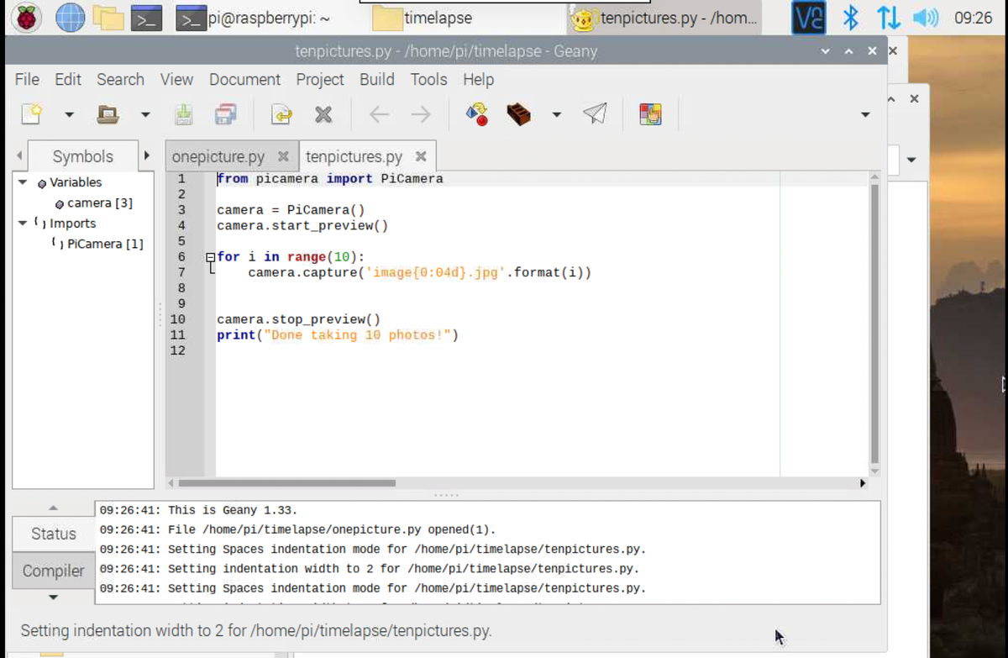This screenshot has width=1008, height=658.
Task: Open the color chooser toolbar icon
Action: coord(650,114)
